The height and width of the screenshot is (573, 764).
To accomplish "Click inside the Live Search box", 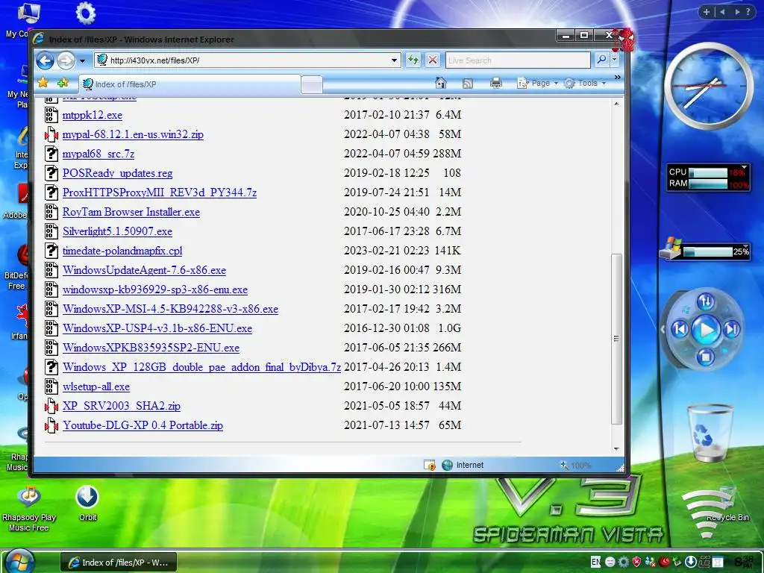I will click(x=518, y=60).
